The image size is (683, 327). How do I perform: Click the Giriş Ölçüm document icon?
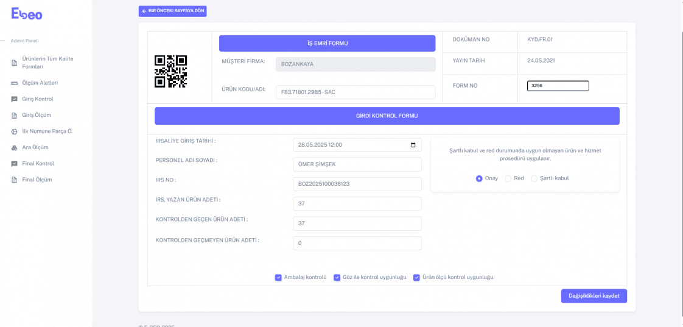tap(14, 115)
